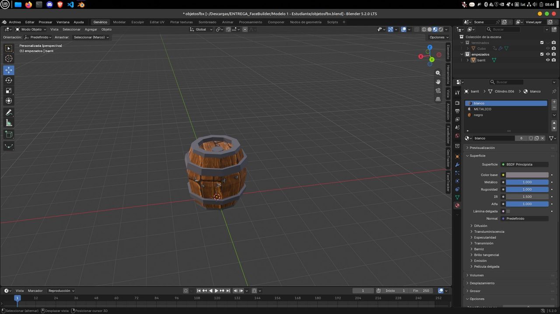Screen dimensions: 560x314
Task: Select the Transform tool in the left toolbar
Action: [x=9, y=101]
